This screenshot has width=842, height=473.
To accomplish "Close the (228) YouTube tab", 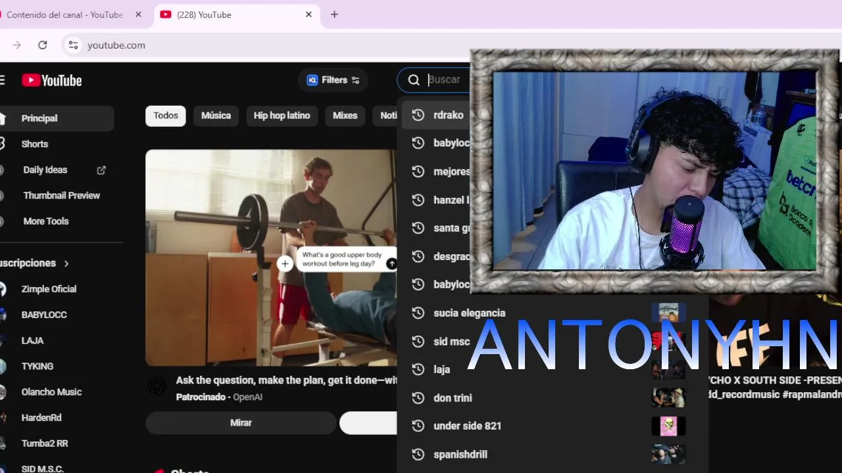I will pos(309,14).
